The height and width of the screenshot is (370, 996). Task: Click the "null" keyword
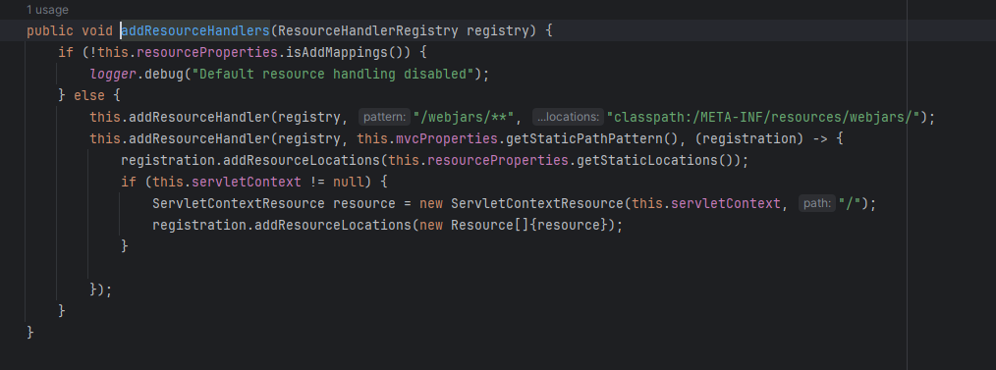pos(348,182)
